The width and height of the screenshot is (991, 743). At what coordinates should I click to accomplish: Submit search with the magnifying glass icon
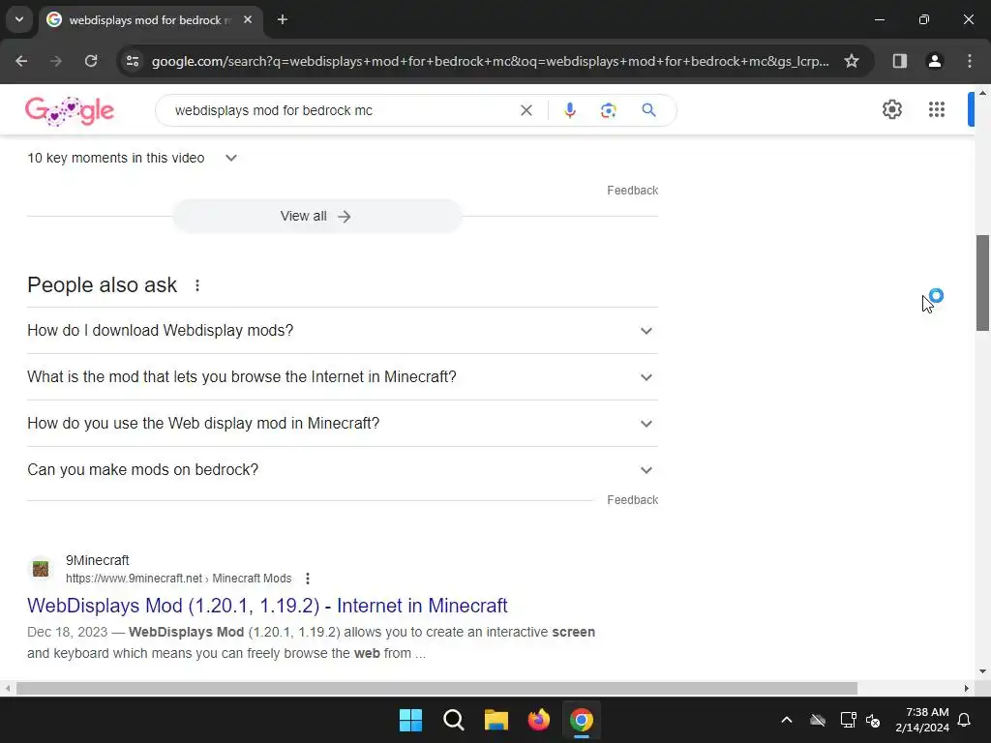pyautogui.click(x=648, y=110)
